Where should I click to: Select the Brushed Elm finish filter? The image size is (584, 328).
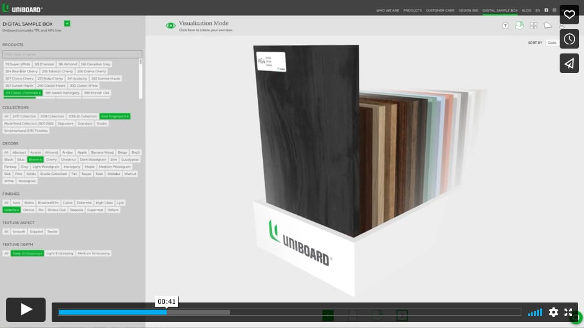(48, 203)
